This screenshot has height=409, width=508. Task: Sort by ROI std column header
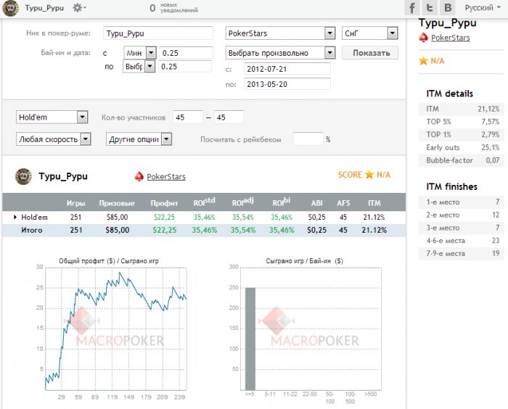tap(204, 202)
